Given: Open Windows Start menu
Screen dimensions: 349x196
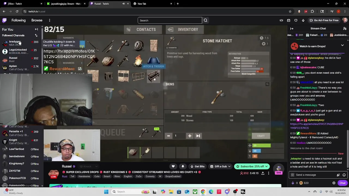Looking at the screenshot, I should pyautogui.click(x=106, y=192).
